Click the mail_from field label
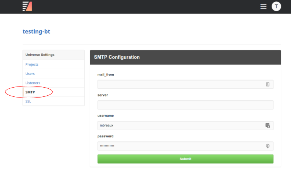The height and width of the screenshot is (184, 291). pyautogui.click(x=106, y=74)
